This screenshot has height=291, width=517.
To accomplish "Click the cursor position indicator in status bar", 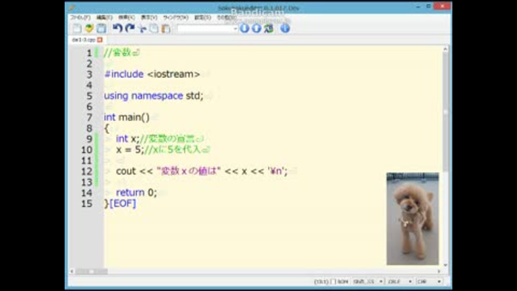I will click(321, 281).
